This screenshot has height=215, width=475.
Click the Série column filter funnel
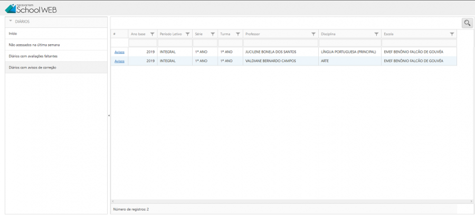pos(213,34)
